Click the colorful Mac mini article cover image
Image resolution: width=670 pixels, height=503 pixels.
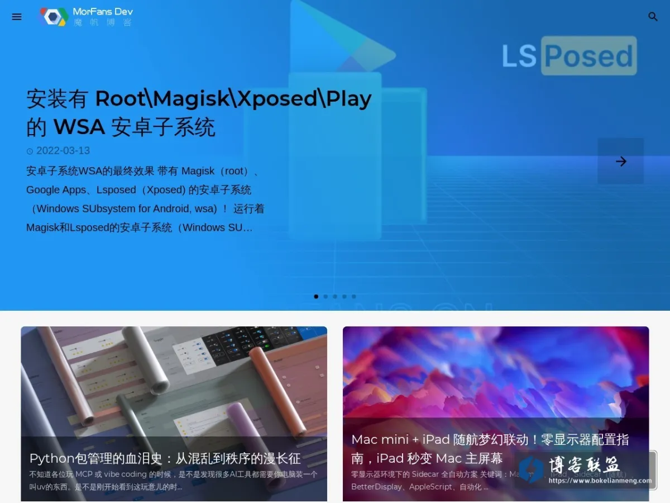tap(496, 372)
